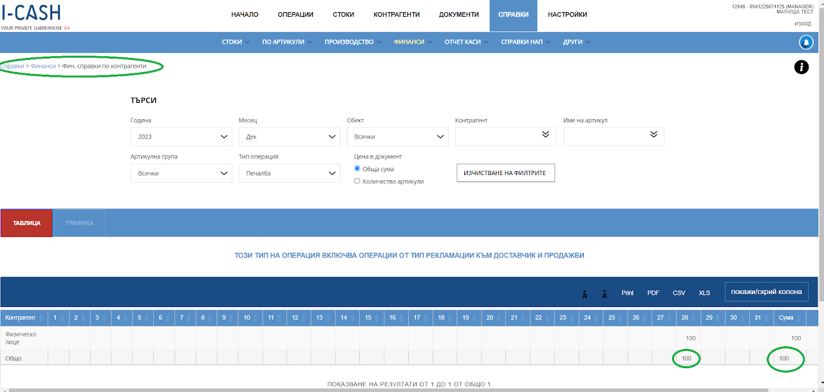
Task: Open the notifications bell
Action: pos(805,42)
